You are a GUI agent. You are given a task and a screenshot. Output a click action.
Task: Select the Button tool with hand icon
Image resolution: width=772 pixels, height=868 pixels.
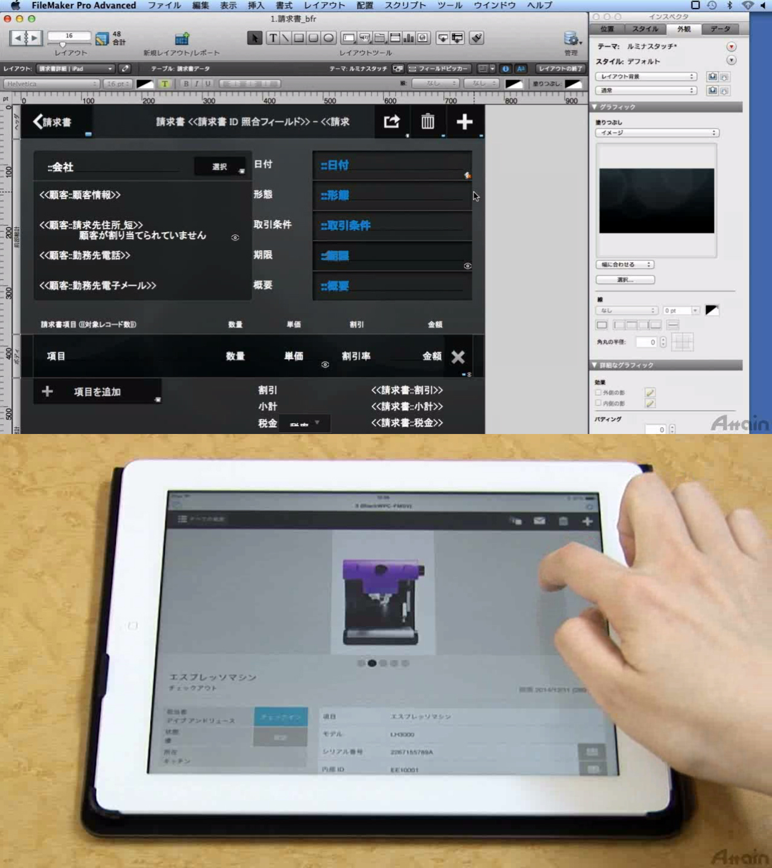pos(365,38)
